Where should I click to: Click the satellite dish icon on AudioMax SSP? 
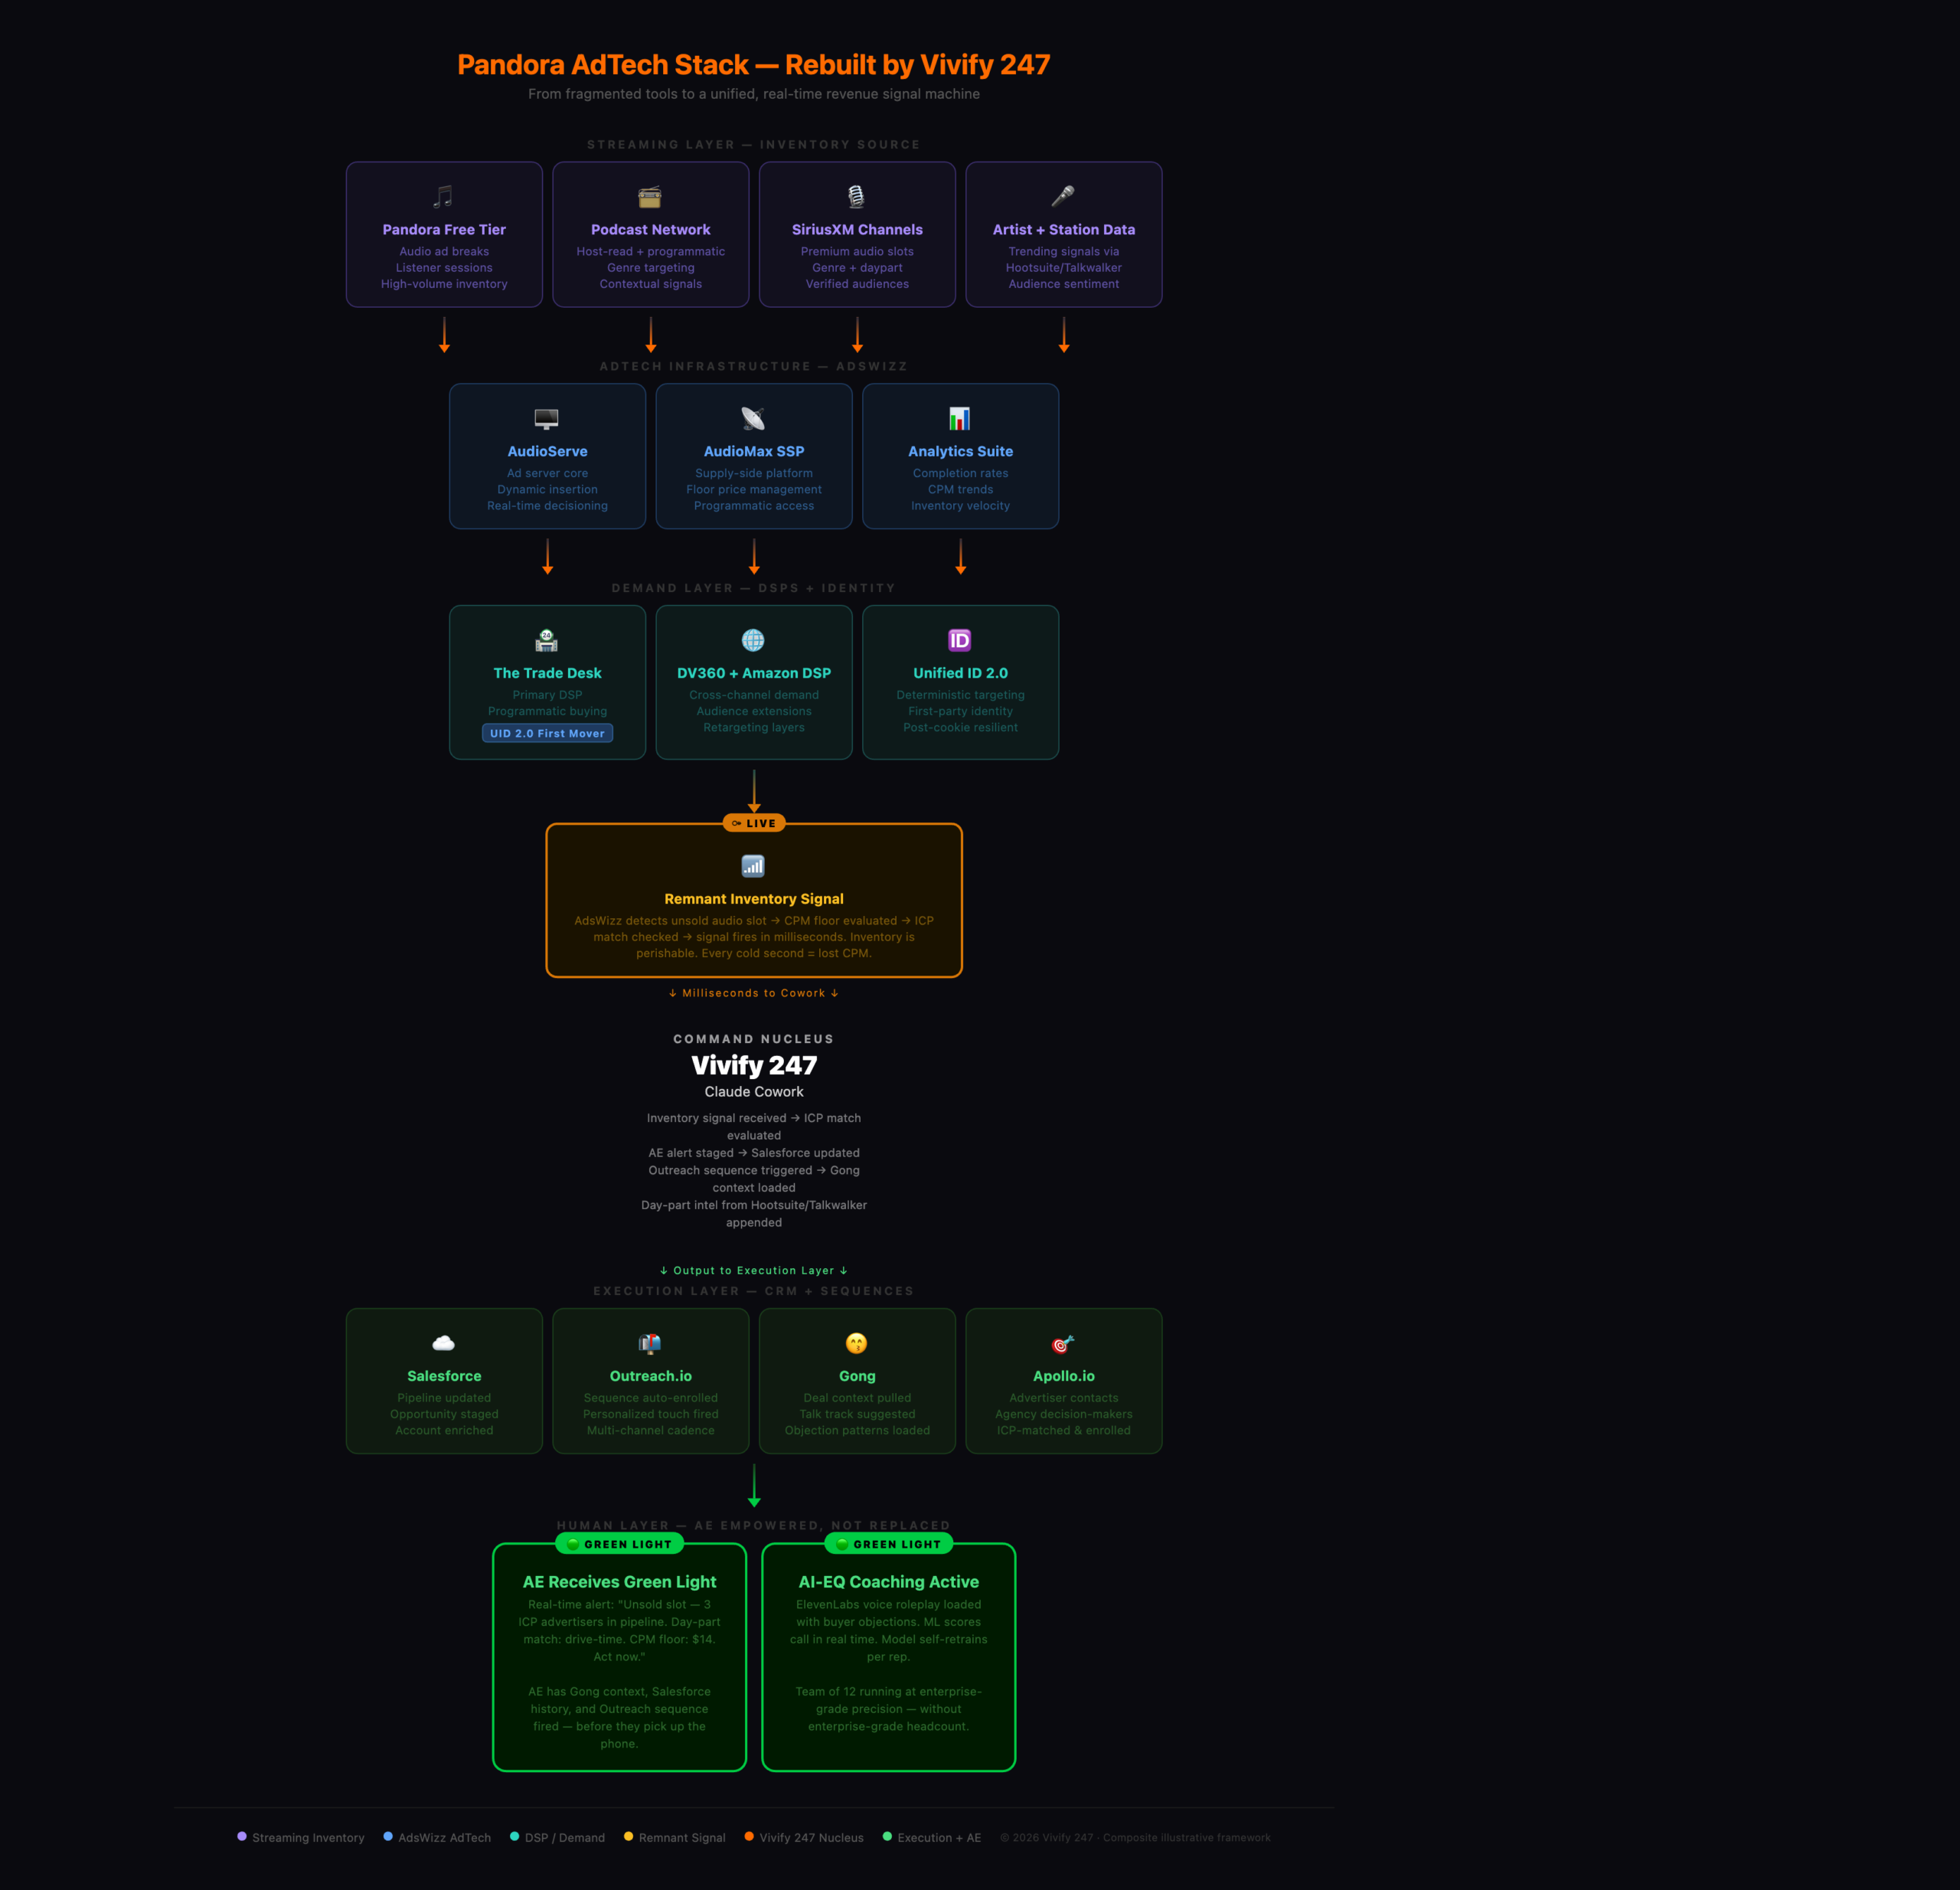[x=753, y=418]
